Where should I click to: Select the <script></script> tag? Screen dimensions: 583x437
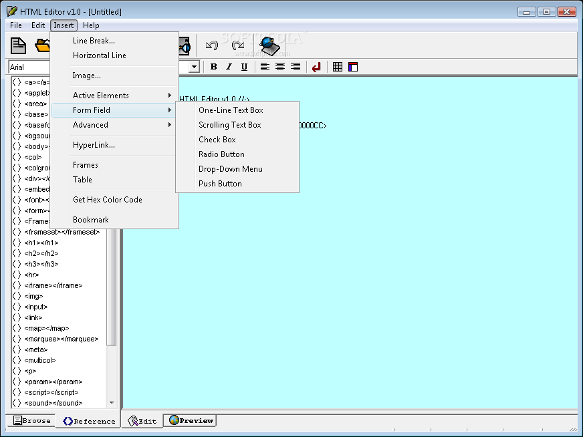(x=51, y=393)
